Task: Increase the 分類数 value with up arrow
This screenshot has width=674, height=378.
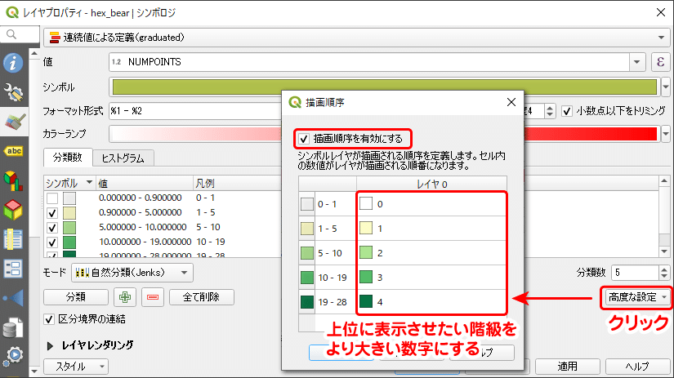Action: (664, 269)
